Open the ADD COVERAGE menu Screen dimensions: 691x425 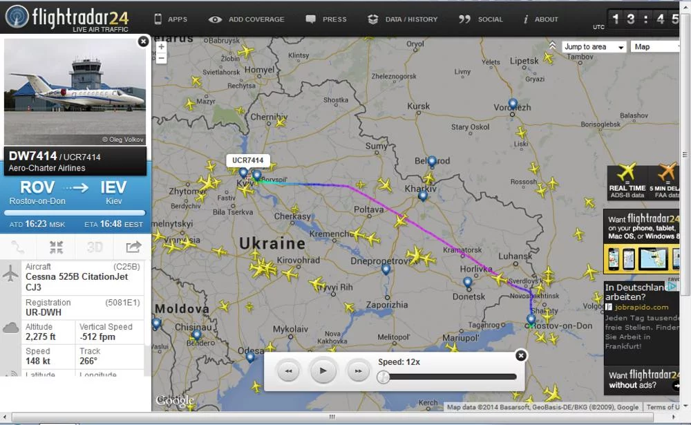click(247, 19)
